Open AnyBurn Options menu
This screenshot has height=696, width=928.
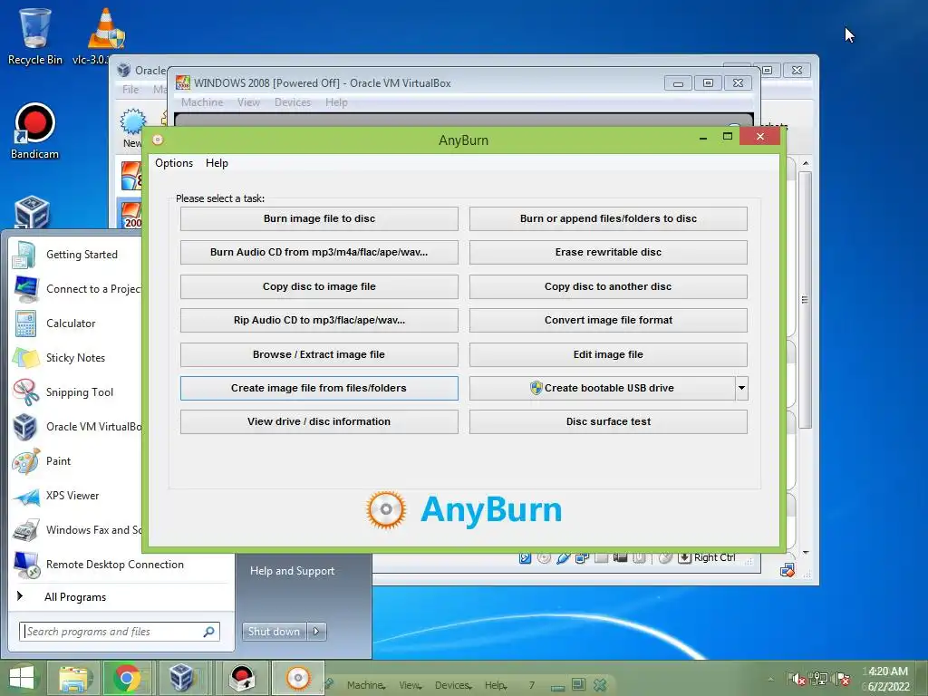(174, 163)
